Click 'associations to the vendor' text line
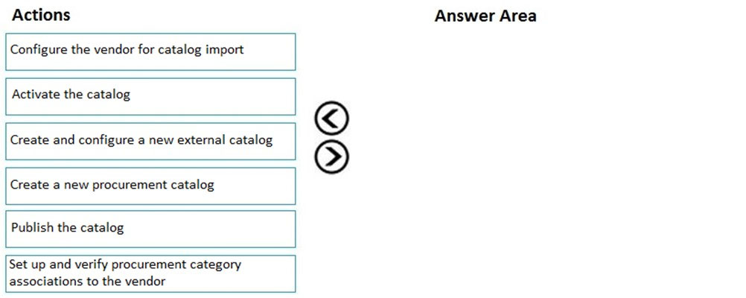The width and height of the screenshot is (746, 298). (87, 281)
